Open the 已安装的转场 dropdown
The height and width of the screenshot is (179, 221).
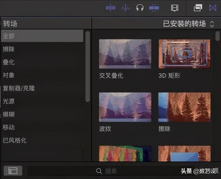coord(189,24)
